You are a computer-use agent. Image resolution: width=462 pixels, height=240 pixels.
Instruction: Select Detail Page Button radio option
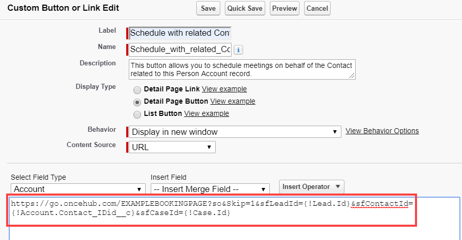(137, 102)
